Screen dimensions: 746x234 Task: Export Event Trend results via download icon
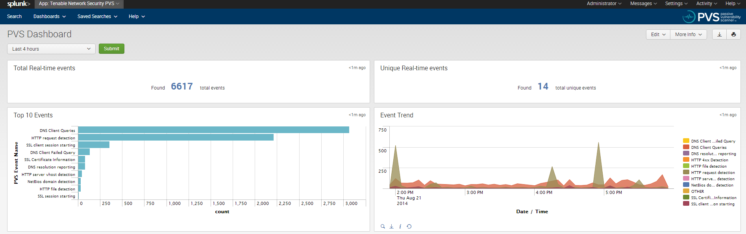coord(391,227)
